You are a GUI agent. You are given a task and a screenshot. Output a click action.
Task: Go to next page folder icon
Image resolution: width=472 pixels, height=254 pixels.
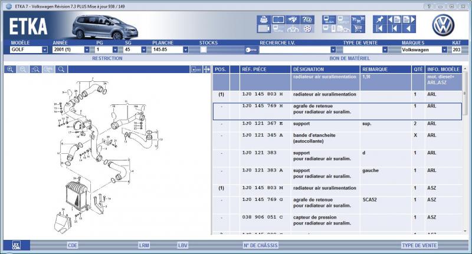408,19
